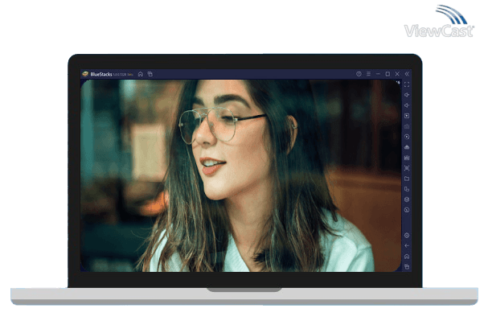This screenshot has height=333, width=484.
Task: Click the fullscreen icon in the sidebar
Action: coord(407,84)
